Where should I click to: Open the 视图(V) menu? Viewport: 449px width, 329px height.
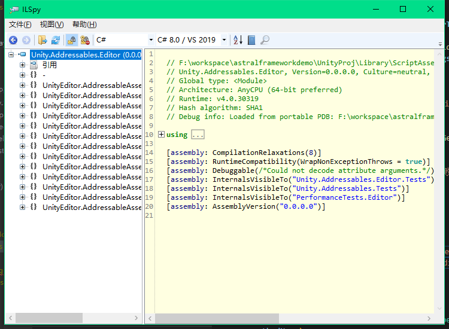[x=52, y=25]
